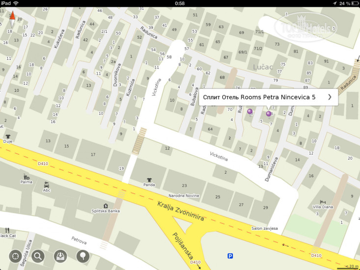Screen dimensions: 360x270
Task: Tap the Black Cat restaurant icon
Action: (x=7, y=231)
